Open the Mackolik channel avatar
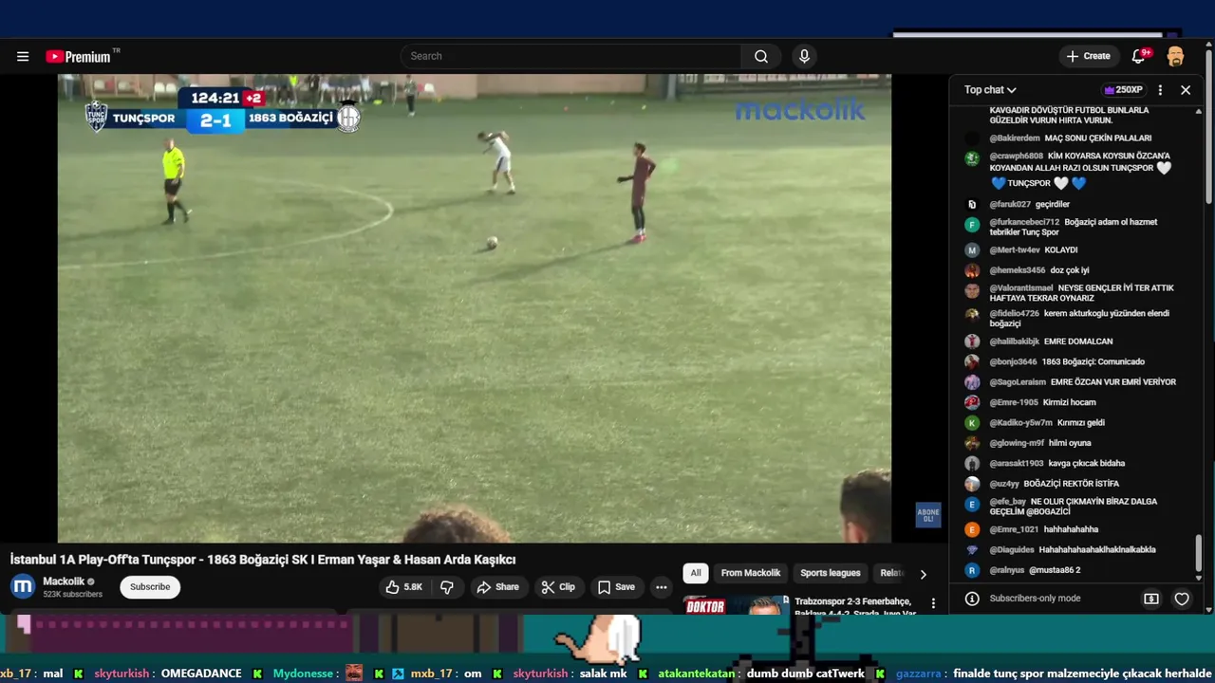The height and width of the screenshot is (683, 1215). pyautogui.click(x=23, y=587)
